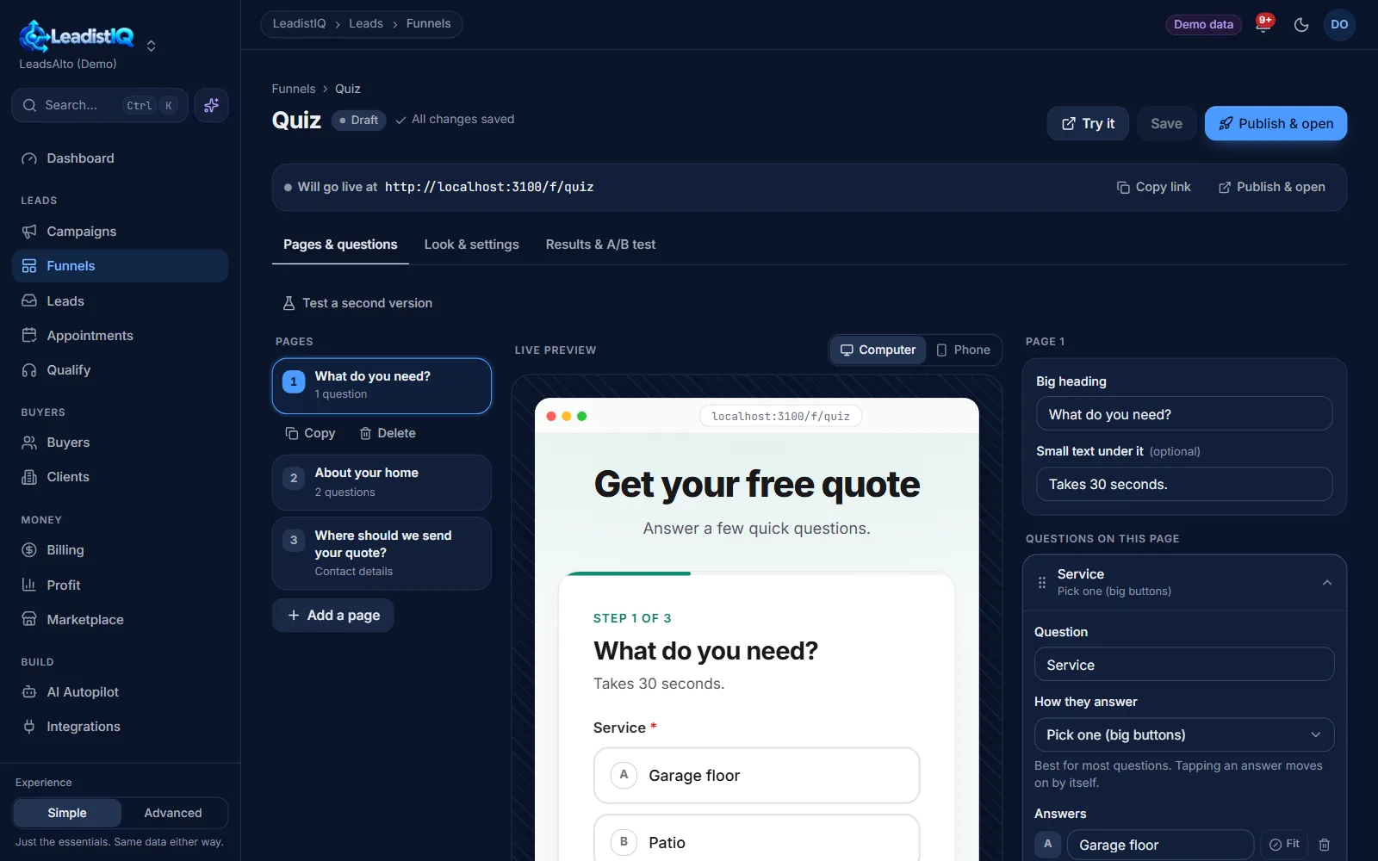This screenshot has width=1378, height=861.
Task: Grab the Service question drag handle
Action: point(1042,583)
